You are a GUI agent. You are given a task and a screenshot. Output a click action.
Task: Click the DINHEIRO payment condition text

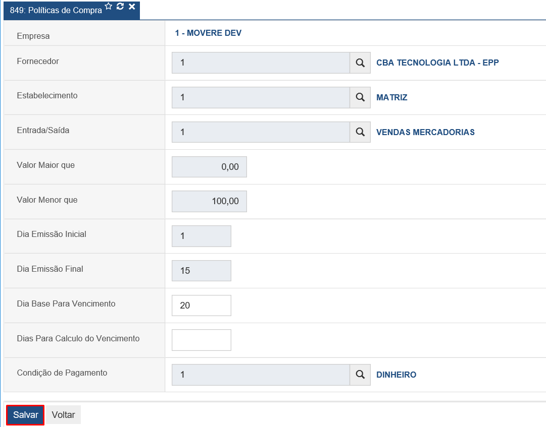(396, 375)
